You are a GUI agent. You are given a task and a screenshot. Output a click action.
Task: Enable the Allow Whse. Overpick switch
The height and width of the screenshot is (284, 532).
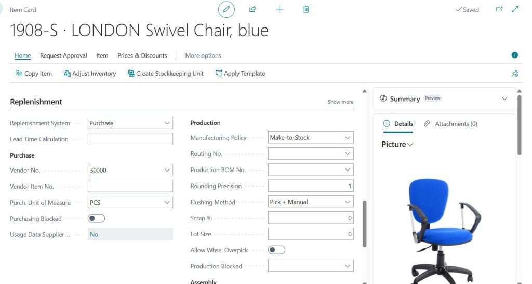click(x=276, y=250)
